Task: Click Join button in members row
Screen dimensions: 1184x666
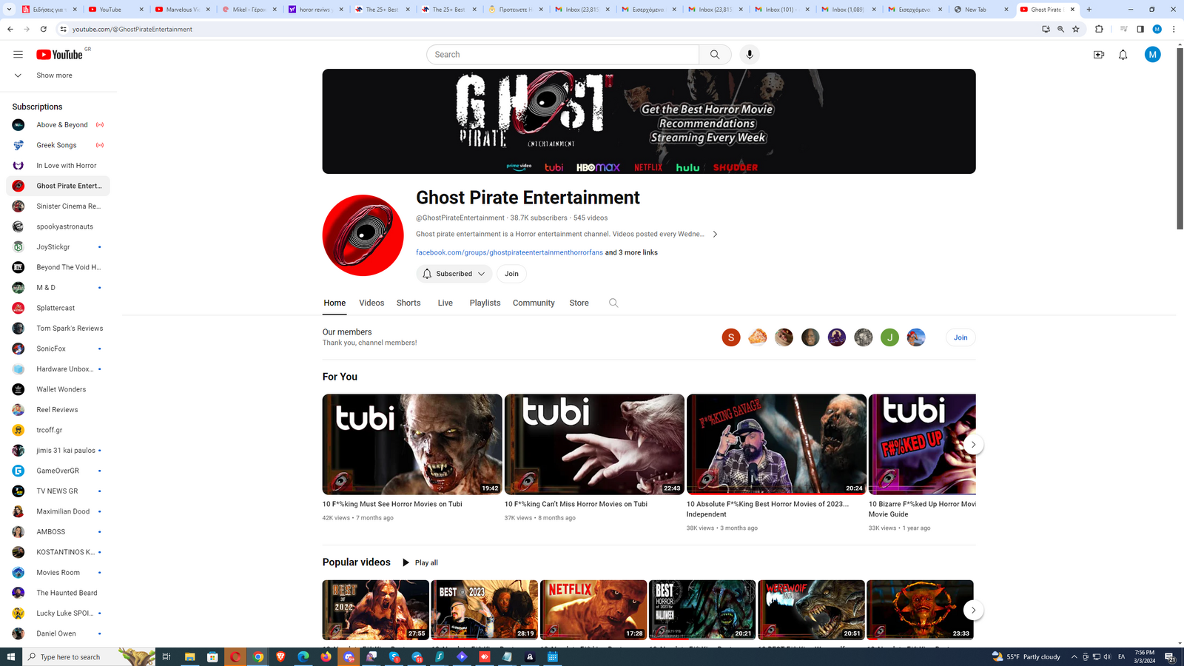Action: [x=961, y=337]
